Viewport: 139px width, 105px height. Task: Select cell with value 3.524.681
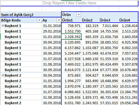click(x=128, y=75)
